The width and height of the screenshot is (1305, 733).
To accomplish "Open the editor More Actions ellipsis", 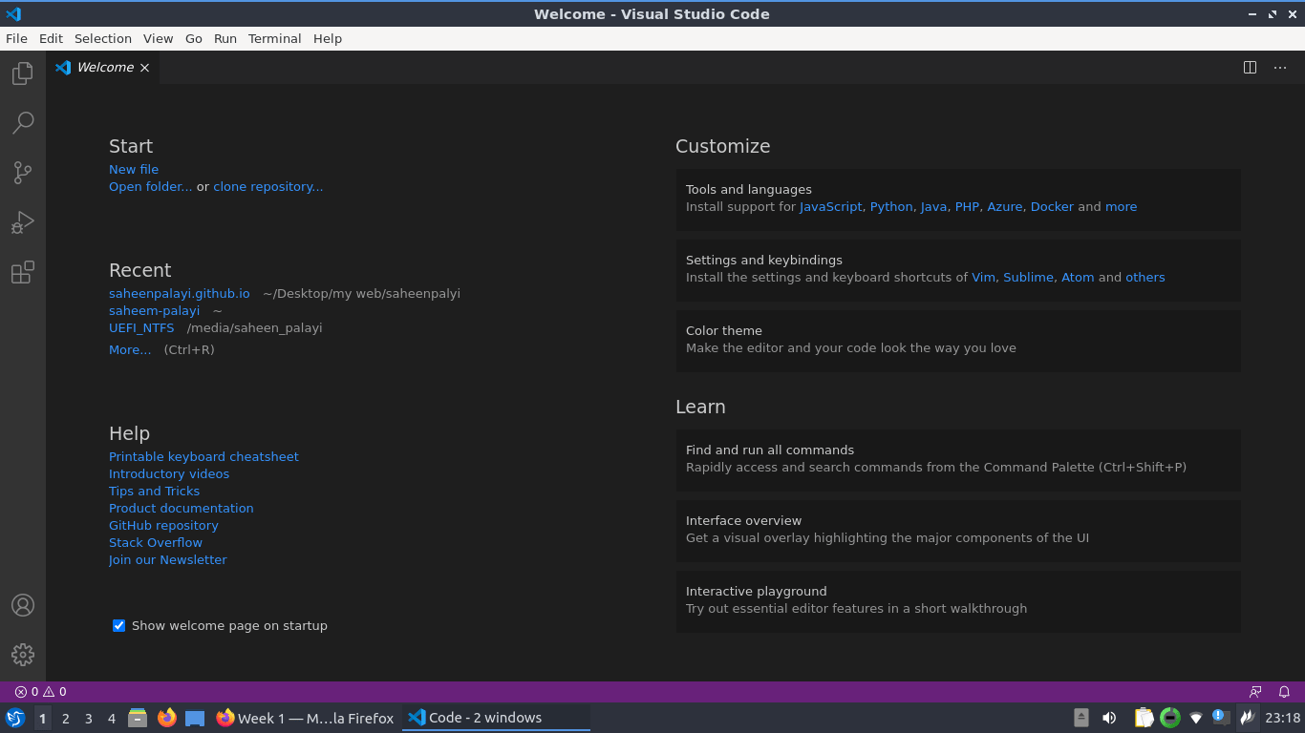I will point(1280,67).
